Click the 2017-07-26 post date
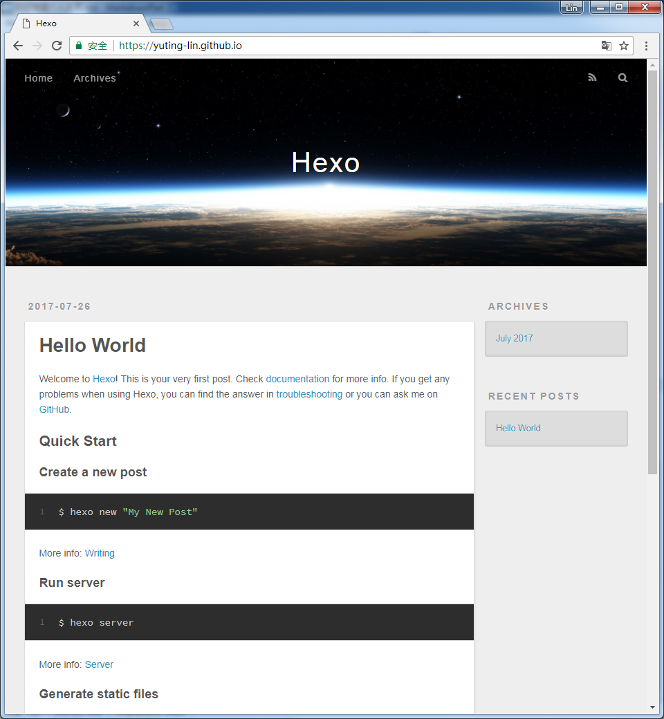The image size is (664, 719). pos(59,306)
